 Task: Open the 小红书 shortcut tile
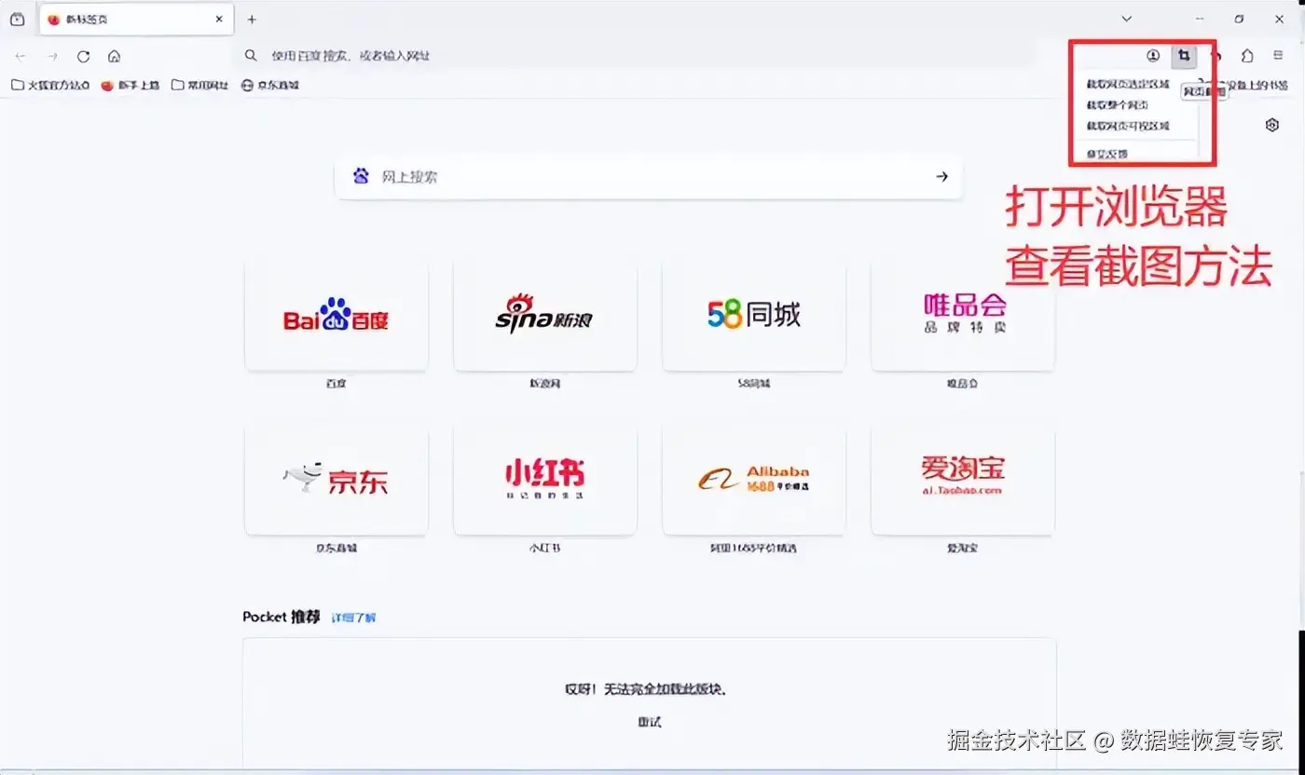point(545,482)
